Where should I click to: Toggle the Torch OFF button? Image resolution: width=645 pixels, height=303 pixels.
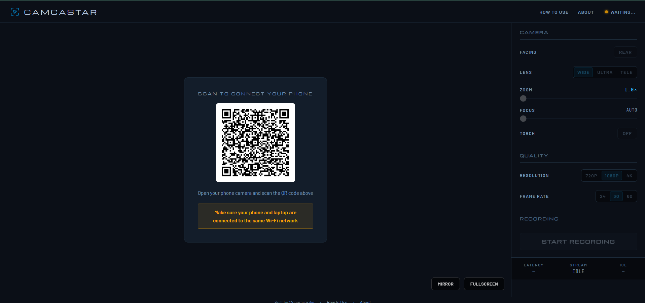627,134
